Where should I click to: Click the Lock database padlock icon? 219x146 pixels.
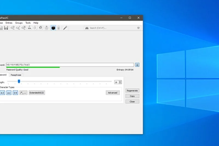[x=58, y=28]
